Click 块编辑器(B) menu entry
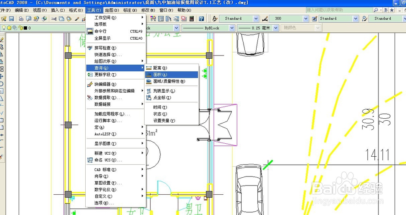Screen dimensions: 406x215 (x=116, y=84)
